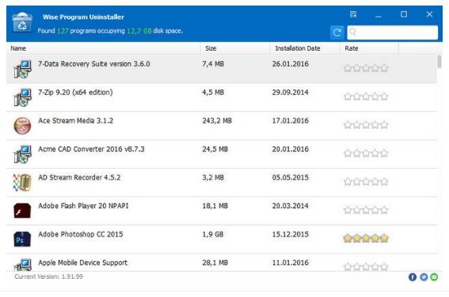Click the Adobe Flash Player icon
Screen dimensions: 449x297
point(22,211)
